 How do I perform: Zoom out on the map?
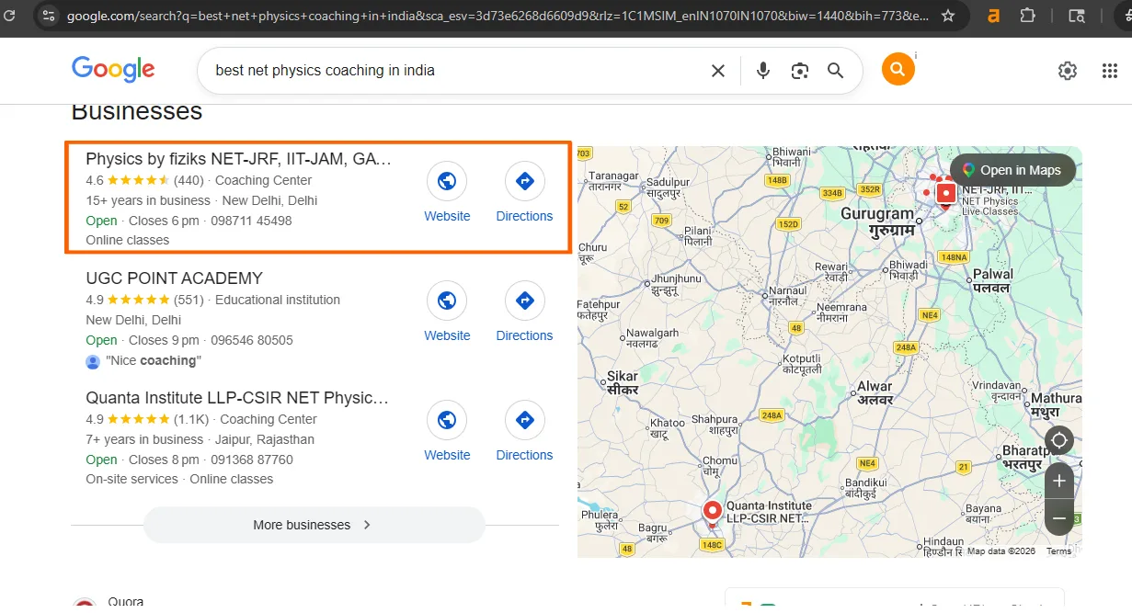[x=1059, y=518]
